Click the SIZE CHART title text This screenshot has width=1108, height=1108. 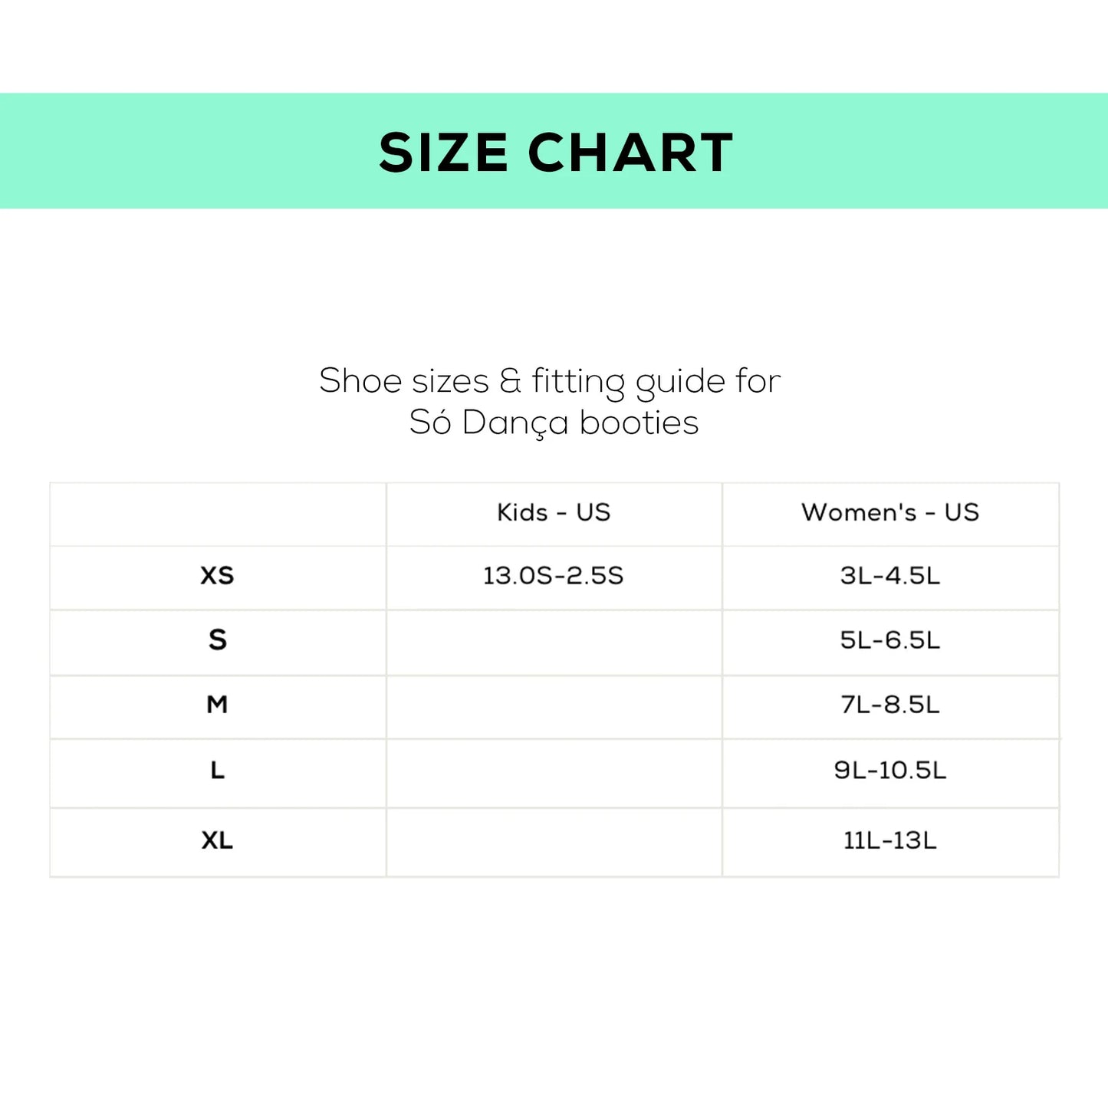pos(555,152)
